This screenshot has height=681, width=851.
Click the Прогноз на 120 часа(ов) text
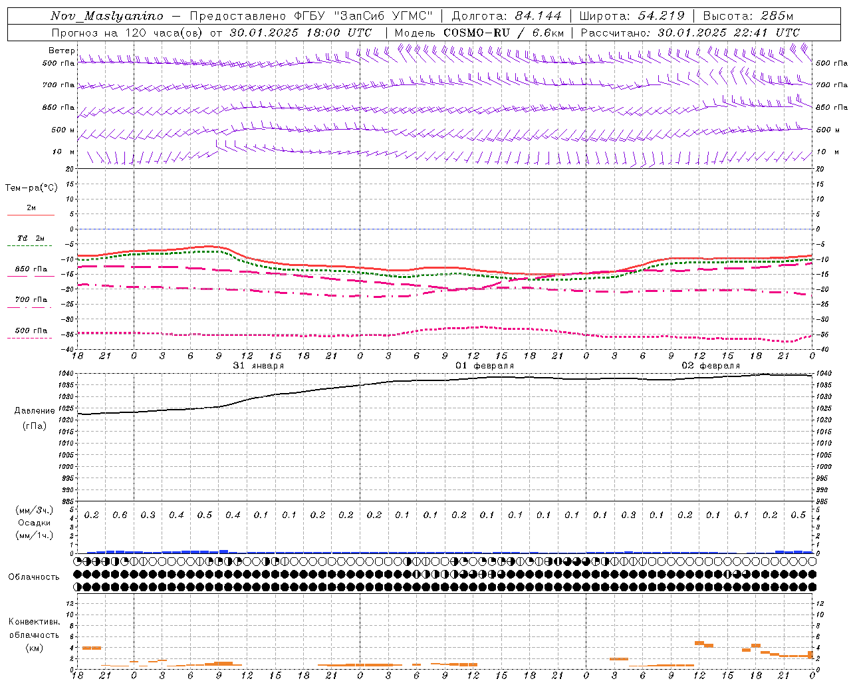tap(128, 33)
